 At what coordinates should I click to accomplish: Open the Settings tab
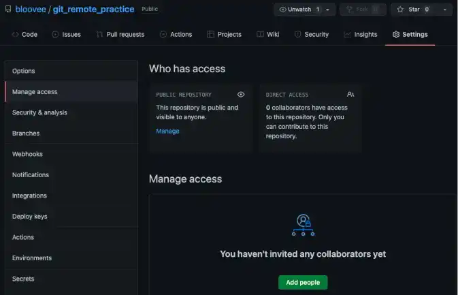pos(410,35)
